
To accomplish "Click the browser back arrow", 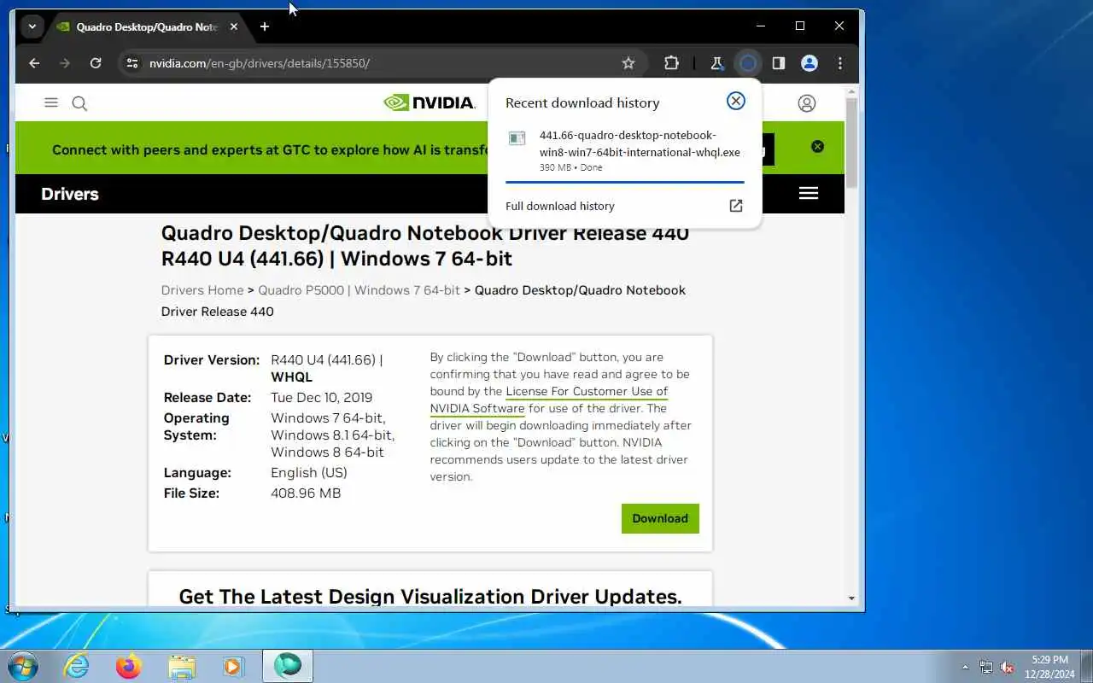I will pyautogui.click(x=34, y=63).
